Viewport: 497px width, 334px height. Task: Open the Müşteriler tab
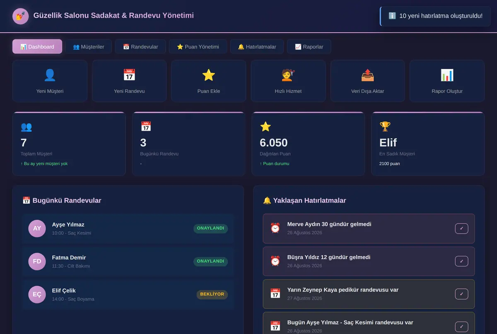pyautogui.click(x=89, y=46)
